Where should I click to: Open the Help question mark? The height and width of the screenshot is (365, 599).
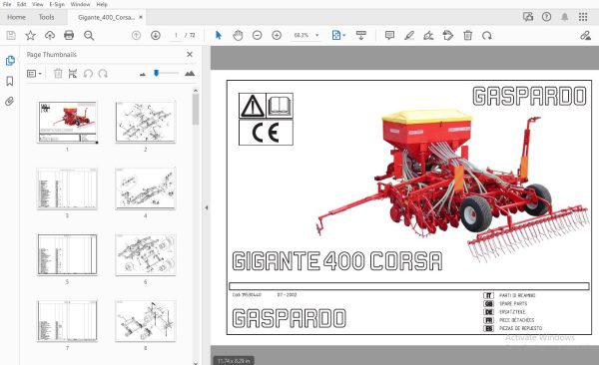coord(547,17)
